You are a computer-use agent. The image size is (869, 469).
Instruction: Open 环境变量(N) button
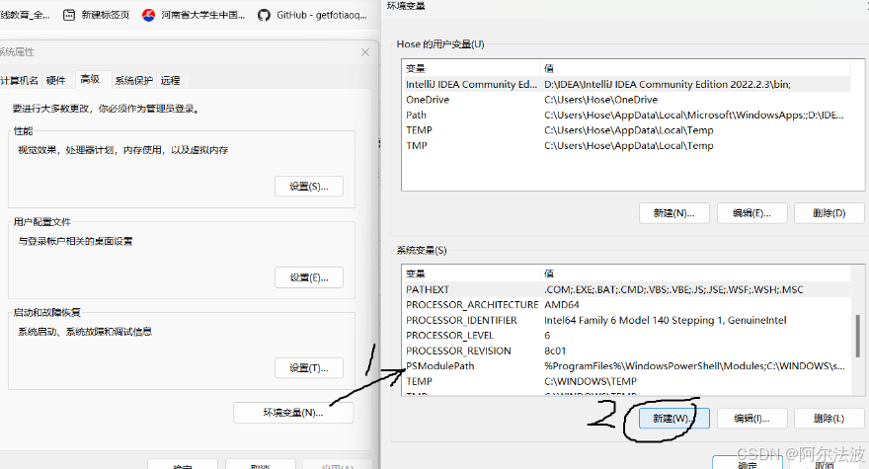pos(293,413)
